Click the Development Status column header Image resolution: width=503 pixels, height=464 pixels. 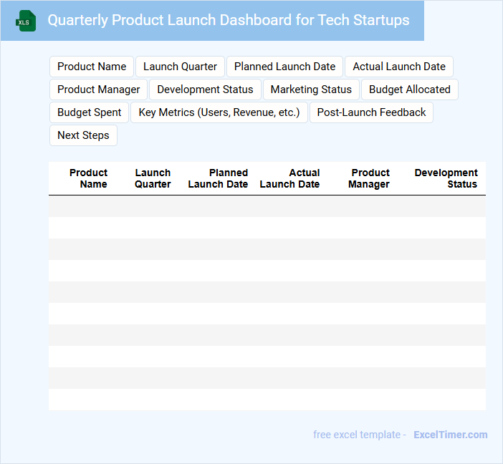point(446,178)
